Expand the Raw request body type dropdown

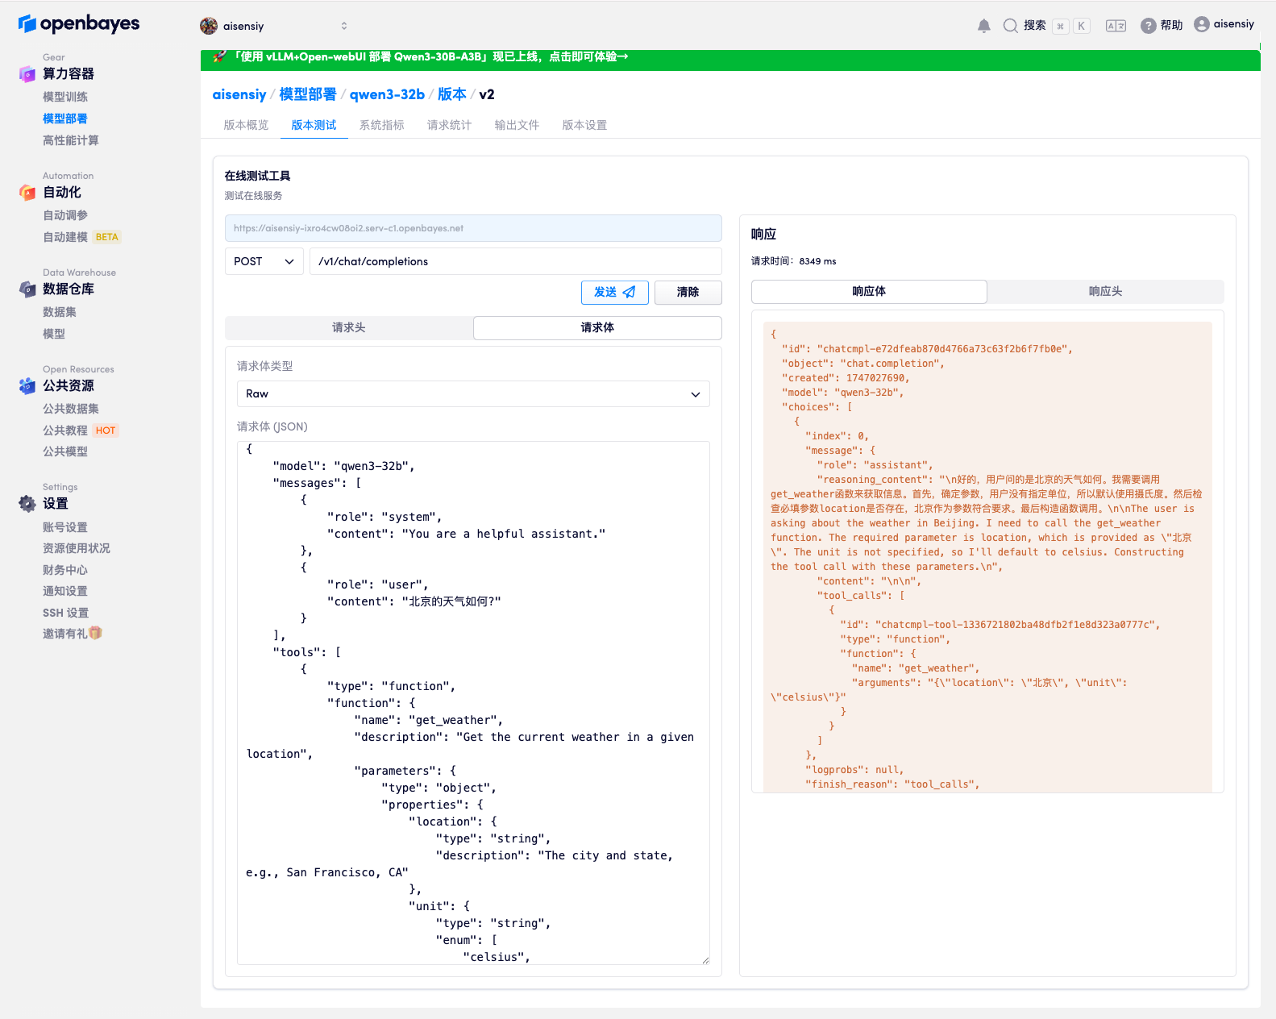[x=473, y=394]
